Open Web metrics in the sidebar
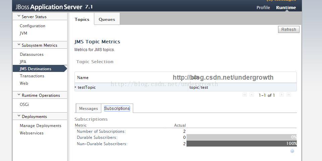Screen dimensions: 322x161 coord(24,83)
